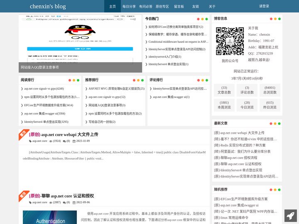Click chevron beside ASP.NET MVC-异常处理 entry
299x224 pixels.
click(86, 89)
